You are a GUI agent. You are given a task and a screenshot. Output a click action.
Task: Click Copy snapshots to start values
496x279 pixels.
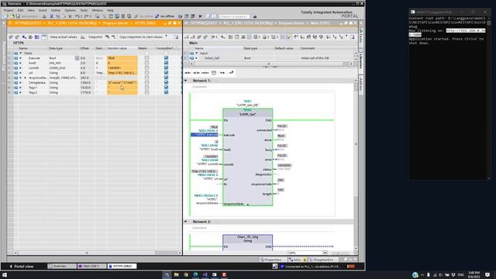[141, 37]
